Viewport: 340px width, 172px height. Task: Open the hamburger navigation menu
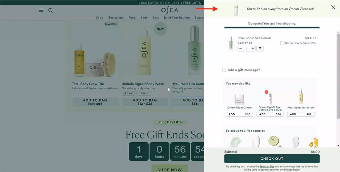[x=41, y=10]
